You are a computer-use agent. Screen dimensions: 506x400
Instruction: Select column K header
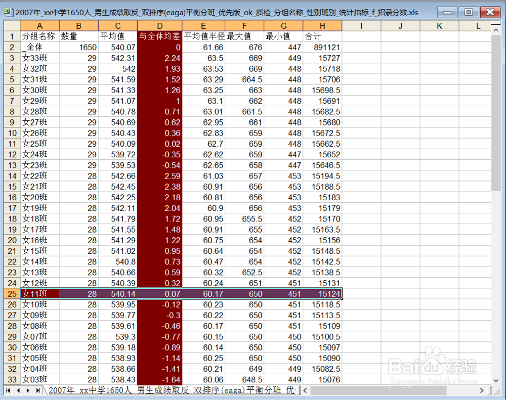[440, 26]
